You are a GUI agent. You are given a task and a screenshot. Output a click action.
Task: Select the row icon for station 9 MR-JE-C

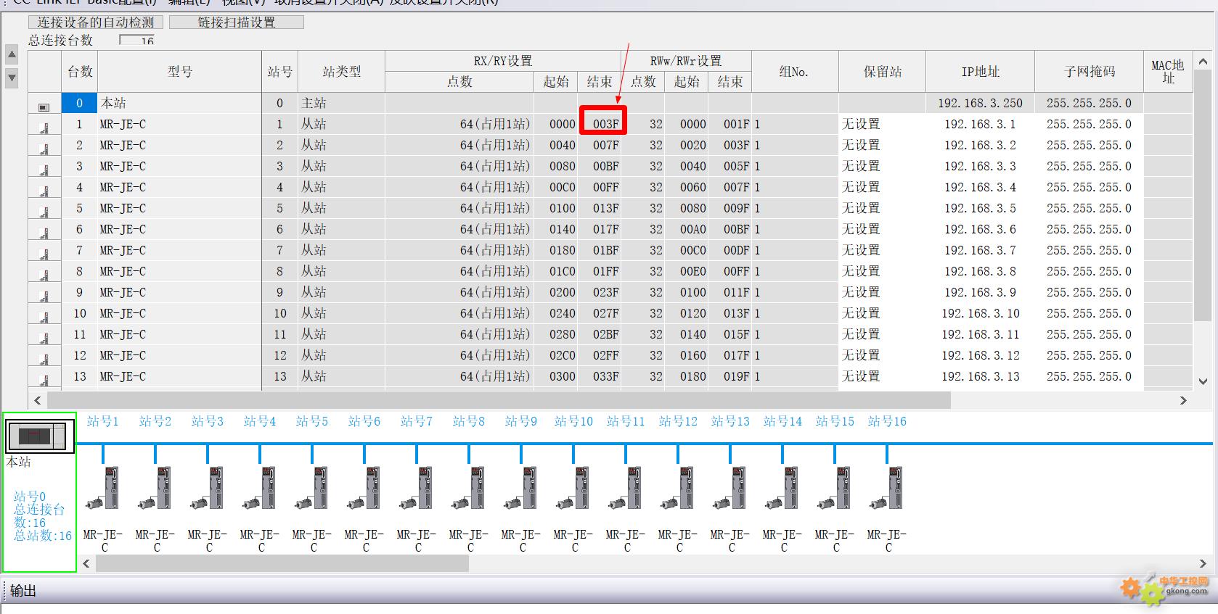tap(44, 296)
